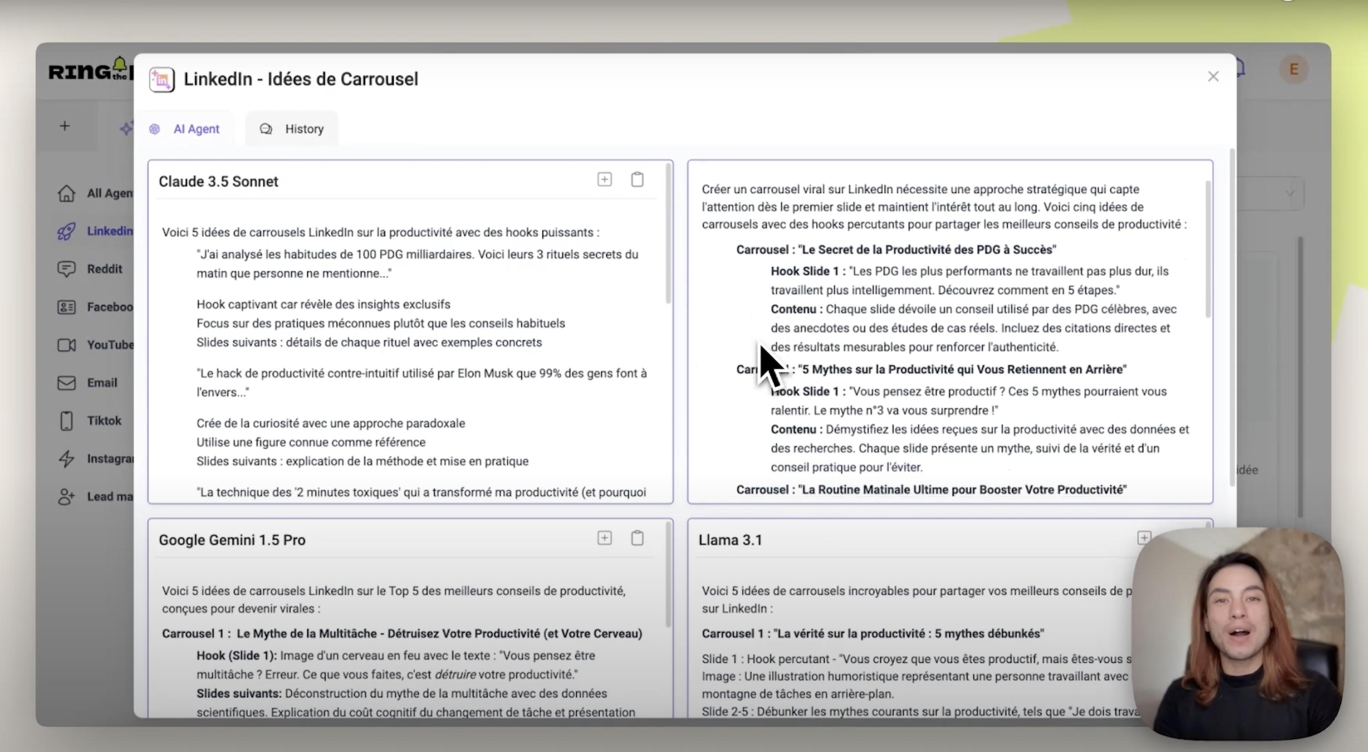Click text "Crée de la curiosité avec une approche paradoxale"
Viewport: 1368px width, 752px height.
[330, 423]
